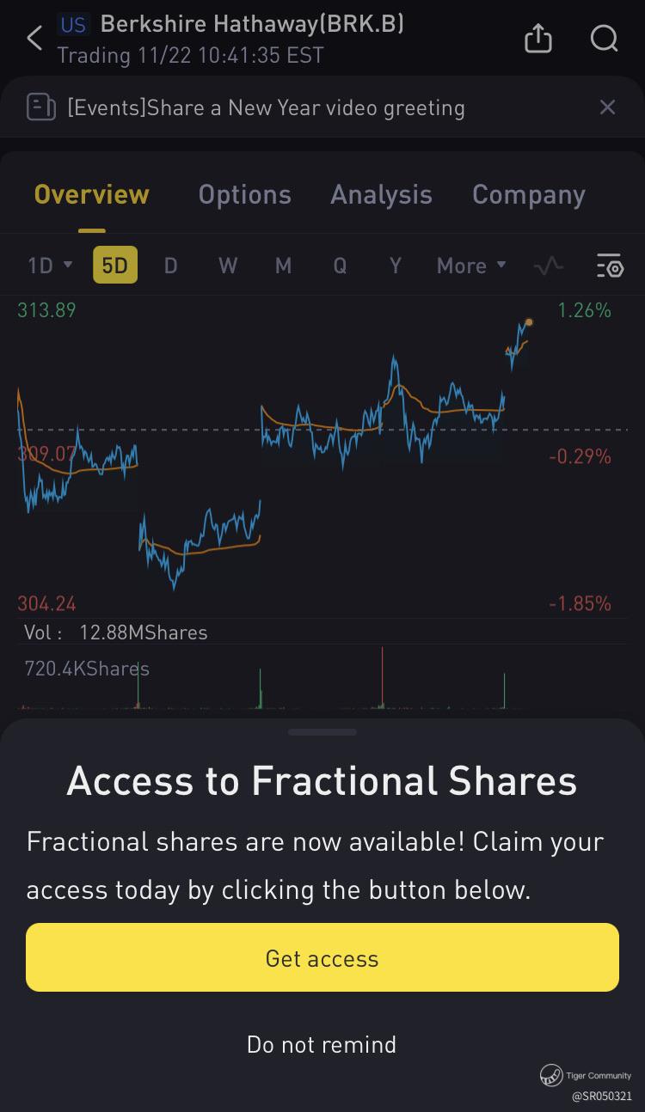Screen dimensions: 645x1112
Task: Expand the More timeframes dropdown
Action: tap(471, 266)
